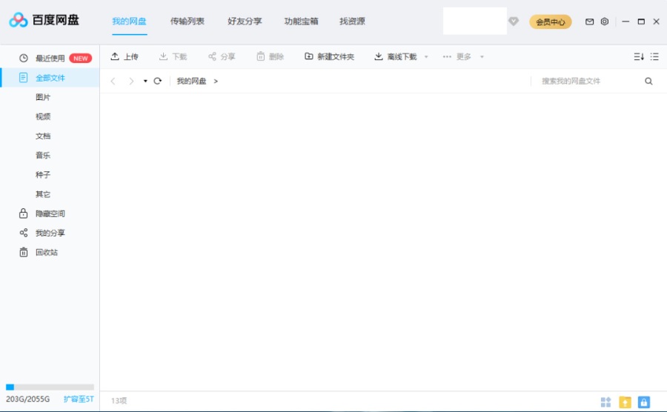Expand the 离线下载 dropdown arrow
The height and width of the screenshot is (412, 667).
click(426, 56)
